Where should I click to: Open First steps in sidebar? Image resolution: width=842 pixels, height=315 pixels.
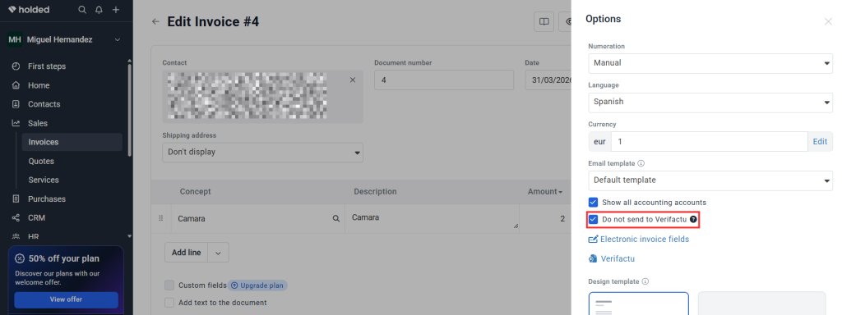(x=47, y=66)
